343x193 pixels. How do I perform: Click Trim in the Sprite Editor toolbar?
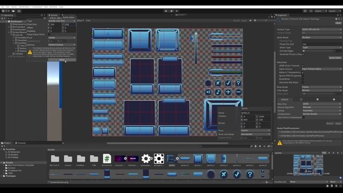pos(88,20)
